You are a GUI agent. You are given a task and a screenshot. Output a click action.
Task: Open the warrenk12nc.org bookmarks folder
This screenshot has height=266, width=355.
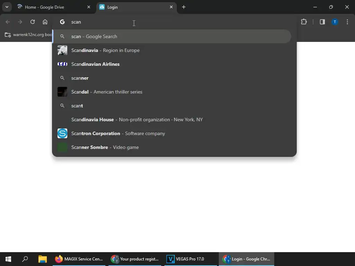click(28, 35)
